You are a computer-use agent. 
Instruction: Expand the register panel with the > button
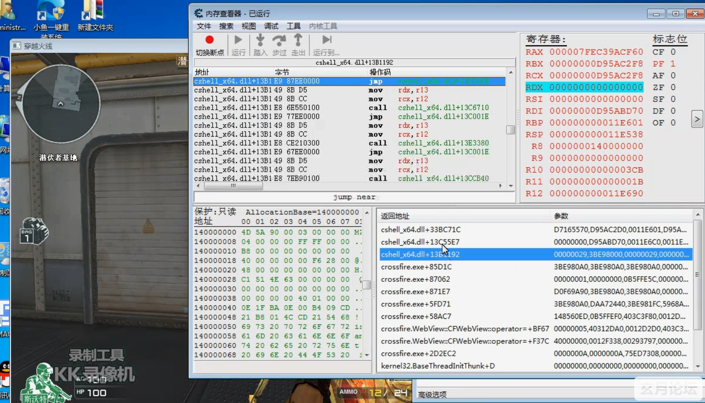click(697, 119)
